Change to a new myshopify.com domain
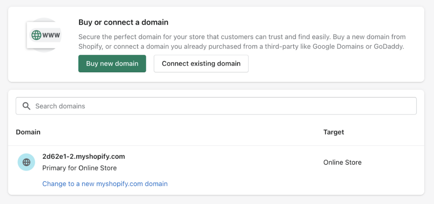 105,184
